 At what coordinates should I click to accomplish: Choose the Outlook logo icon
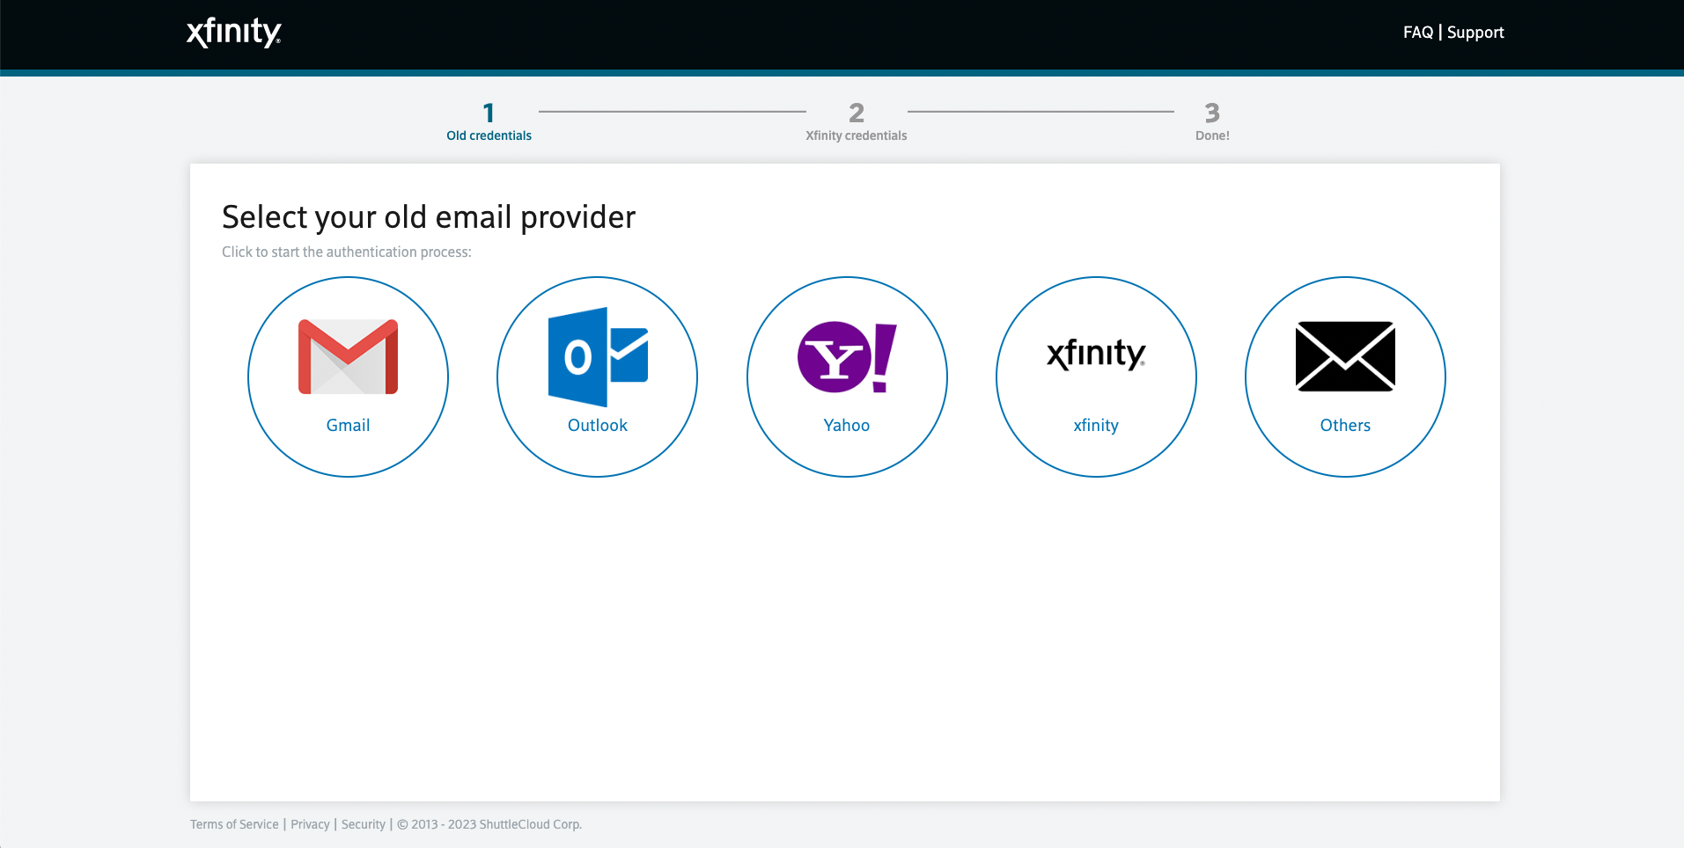[x=598, y=356]
